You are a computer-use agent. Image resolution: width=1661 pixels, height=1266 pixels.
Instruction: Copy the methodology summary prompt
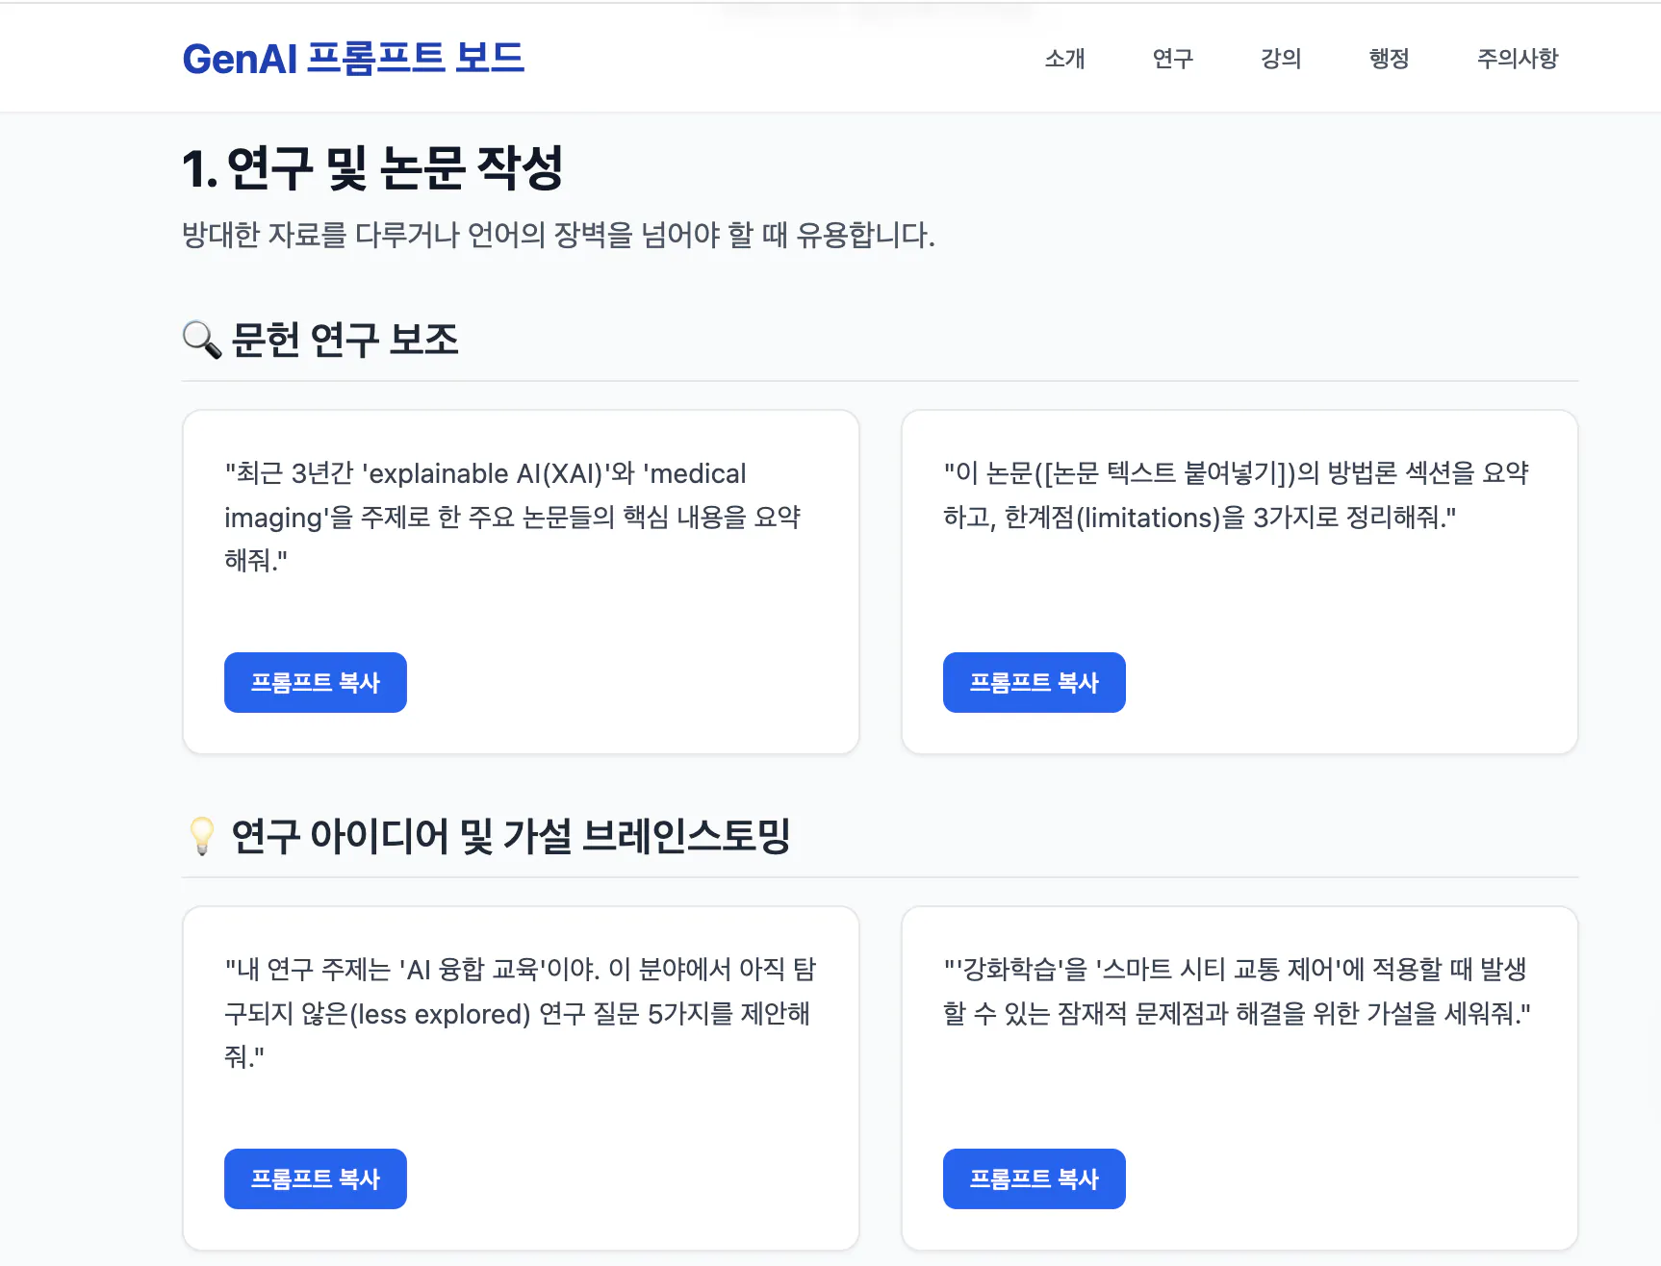tap(1034, 682)
